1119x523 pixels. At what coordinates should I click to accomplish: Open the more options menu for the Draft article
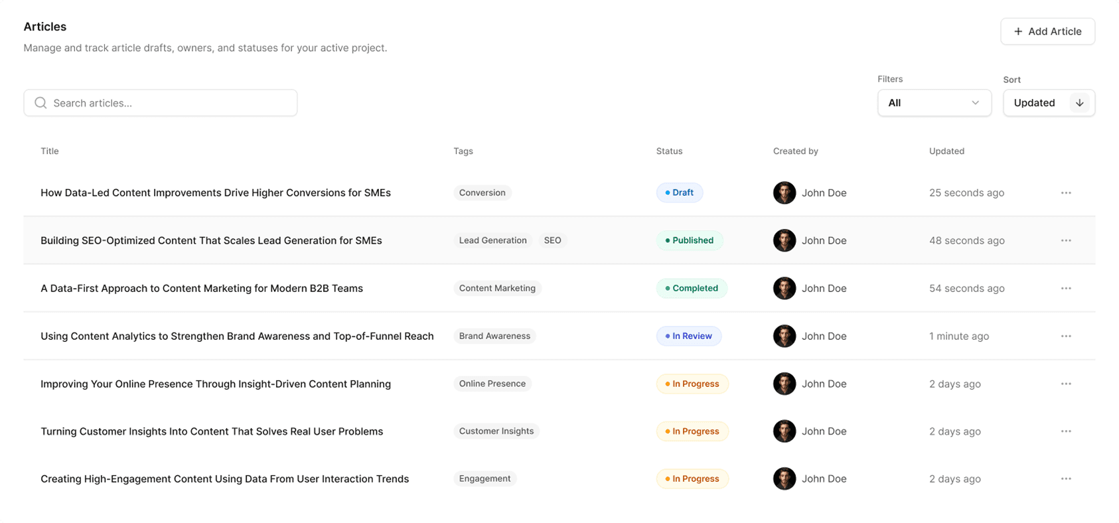click(1065, 193)
